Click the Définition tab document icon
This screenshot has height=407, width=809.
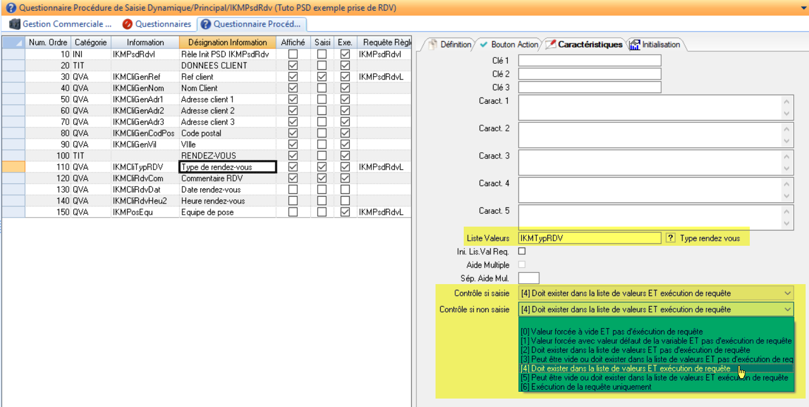[433, 45]
